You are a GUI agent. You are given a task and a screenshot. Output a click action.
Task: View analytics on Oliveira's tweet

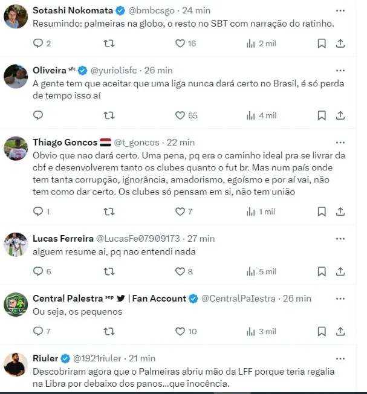click(x=250, y=115)
